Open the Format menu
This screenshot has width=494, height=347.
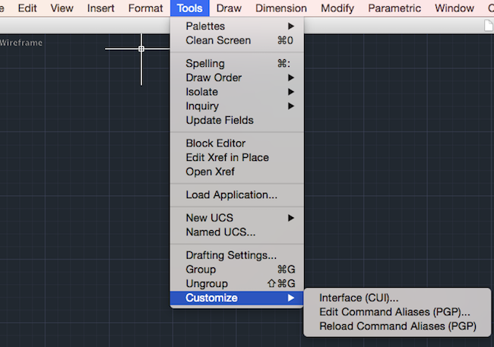click(x=146, y=8)
